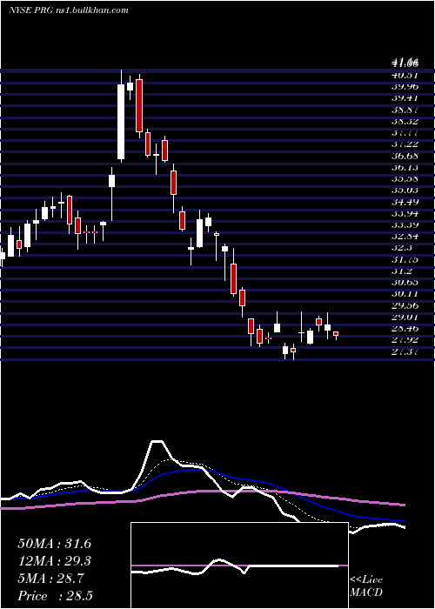Click the 30.11 price level label

point(404,294)
